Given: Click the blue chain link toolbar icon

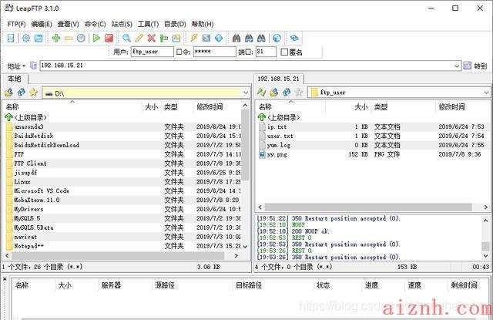Looking at the screenshot, I should point(294,39).
